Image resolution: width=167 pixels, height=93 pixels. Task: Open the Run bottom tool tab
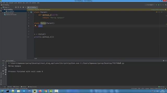(x=4, y=87)
